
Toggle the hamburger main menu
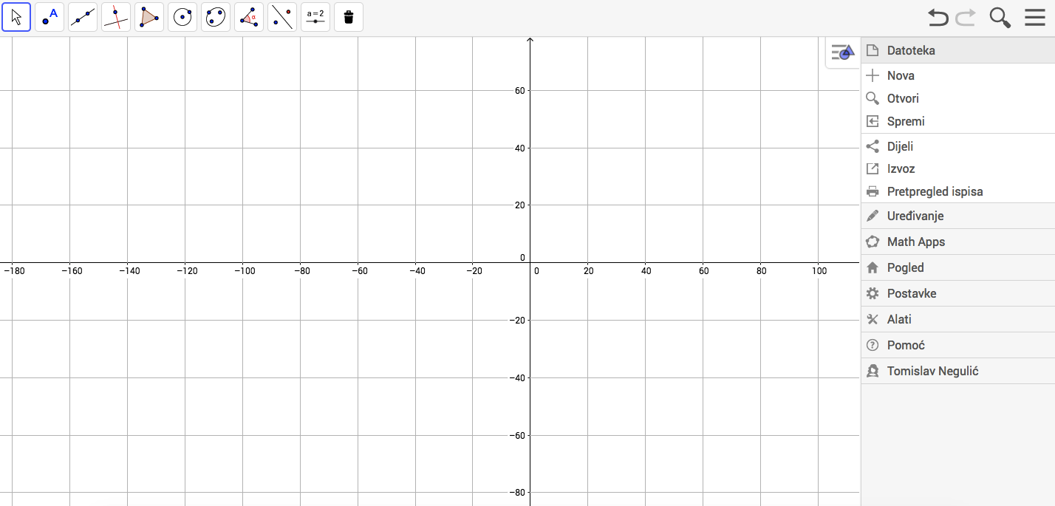(x=1035, y=17)
